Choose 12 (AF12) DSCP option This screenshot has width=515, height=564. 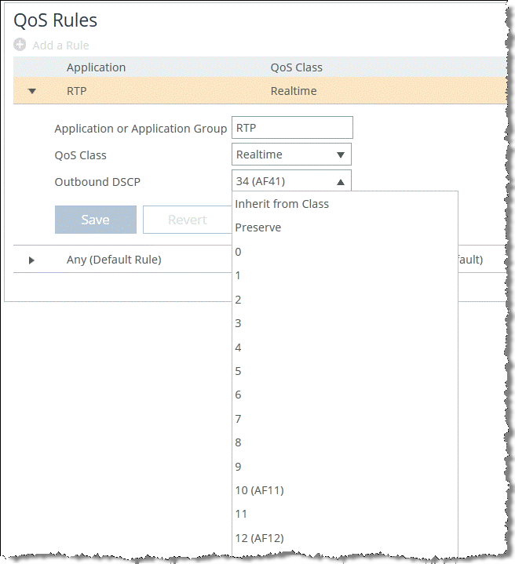pyautogui.click(x=259, y=538)
